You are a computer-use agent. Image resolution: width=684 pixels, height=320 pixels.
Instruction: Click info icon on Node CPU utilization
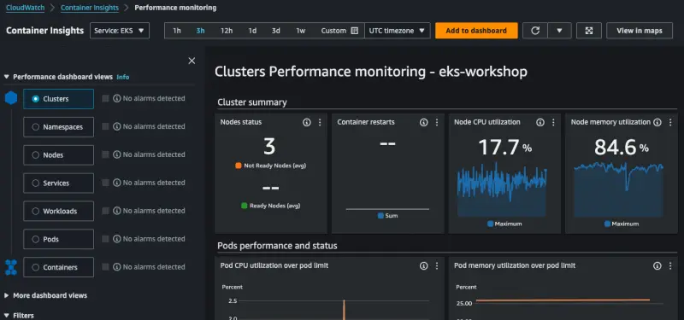point(540,122)
